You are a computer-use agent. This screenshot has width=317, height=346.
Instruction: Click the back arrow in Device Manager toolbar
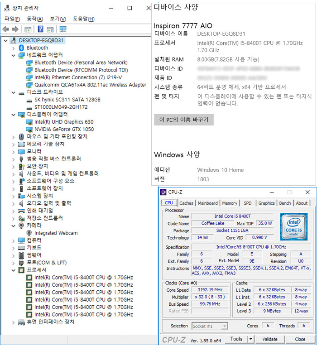6,29
